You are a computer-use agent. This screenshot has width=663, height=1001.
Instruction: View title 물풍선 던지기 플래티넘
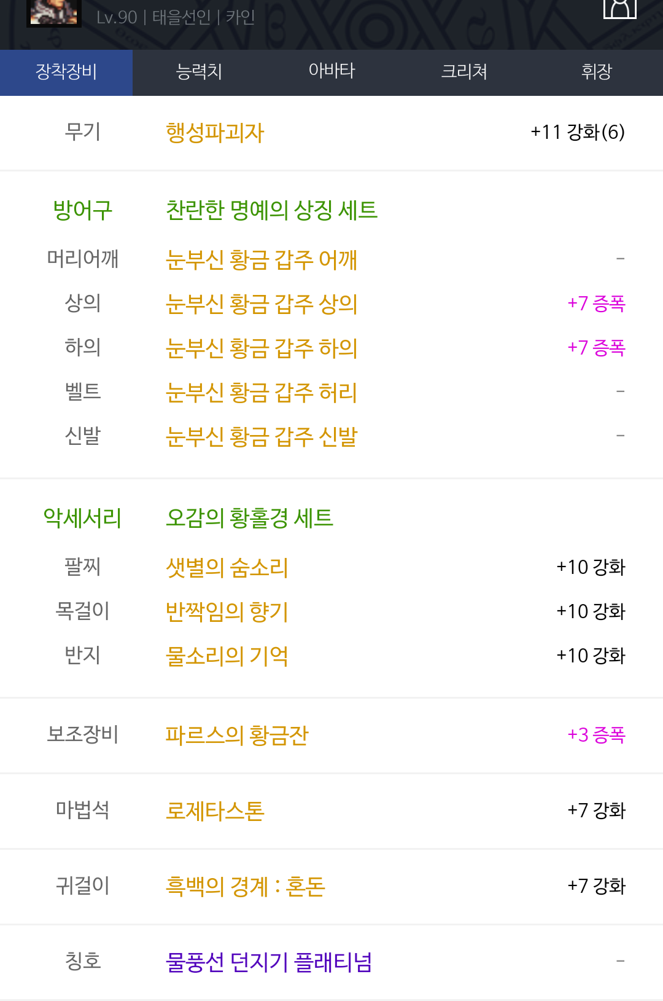tap(269, 962)
